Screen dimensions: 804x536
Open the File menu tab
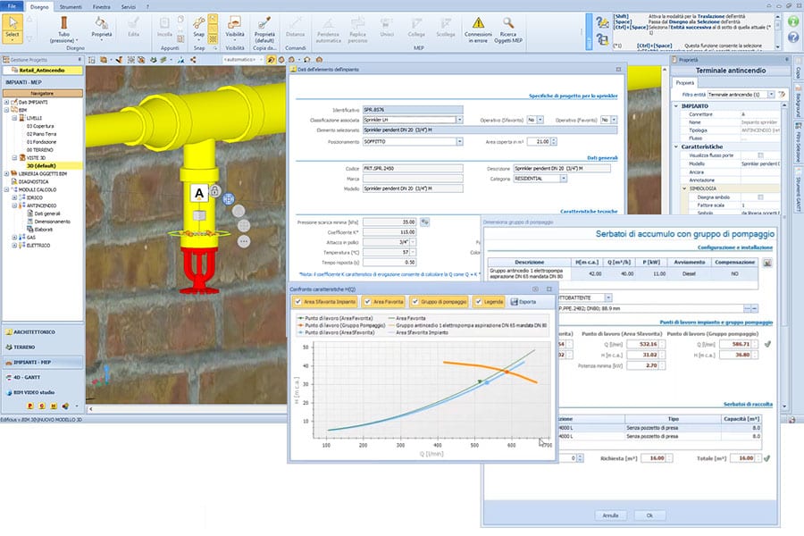pyautogui.click(x=12, y=6)
